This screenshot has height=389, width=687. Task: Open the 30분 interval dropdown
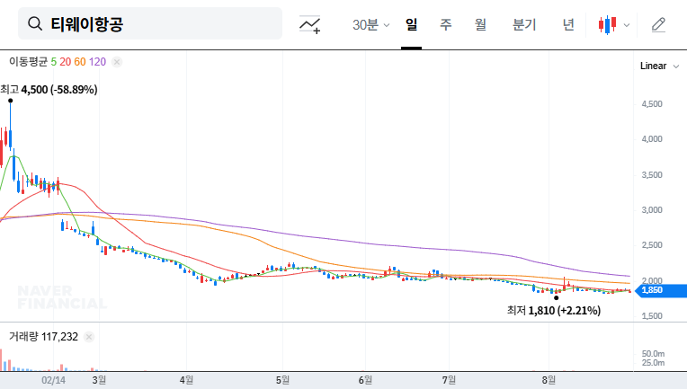370,24
